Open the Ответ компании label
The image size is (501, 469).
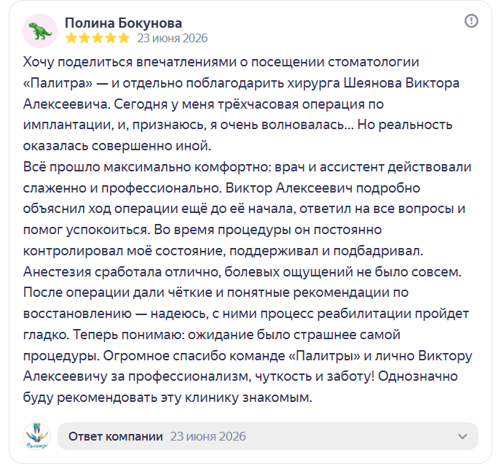(x=116, y=436)
